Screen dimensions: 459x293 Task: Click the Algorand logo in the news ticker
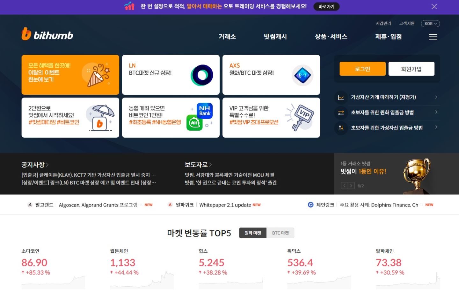pos(30,205)
